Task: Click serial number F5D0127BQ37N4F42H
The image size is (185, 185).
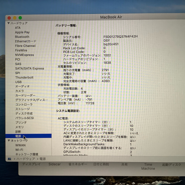Action: tap(121, 36)
